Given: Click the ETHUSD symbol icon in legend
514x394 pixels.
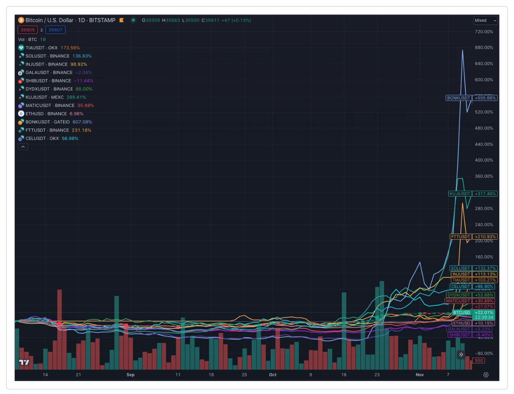Looking at the screenshot, I should tap(21, 114).
